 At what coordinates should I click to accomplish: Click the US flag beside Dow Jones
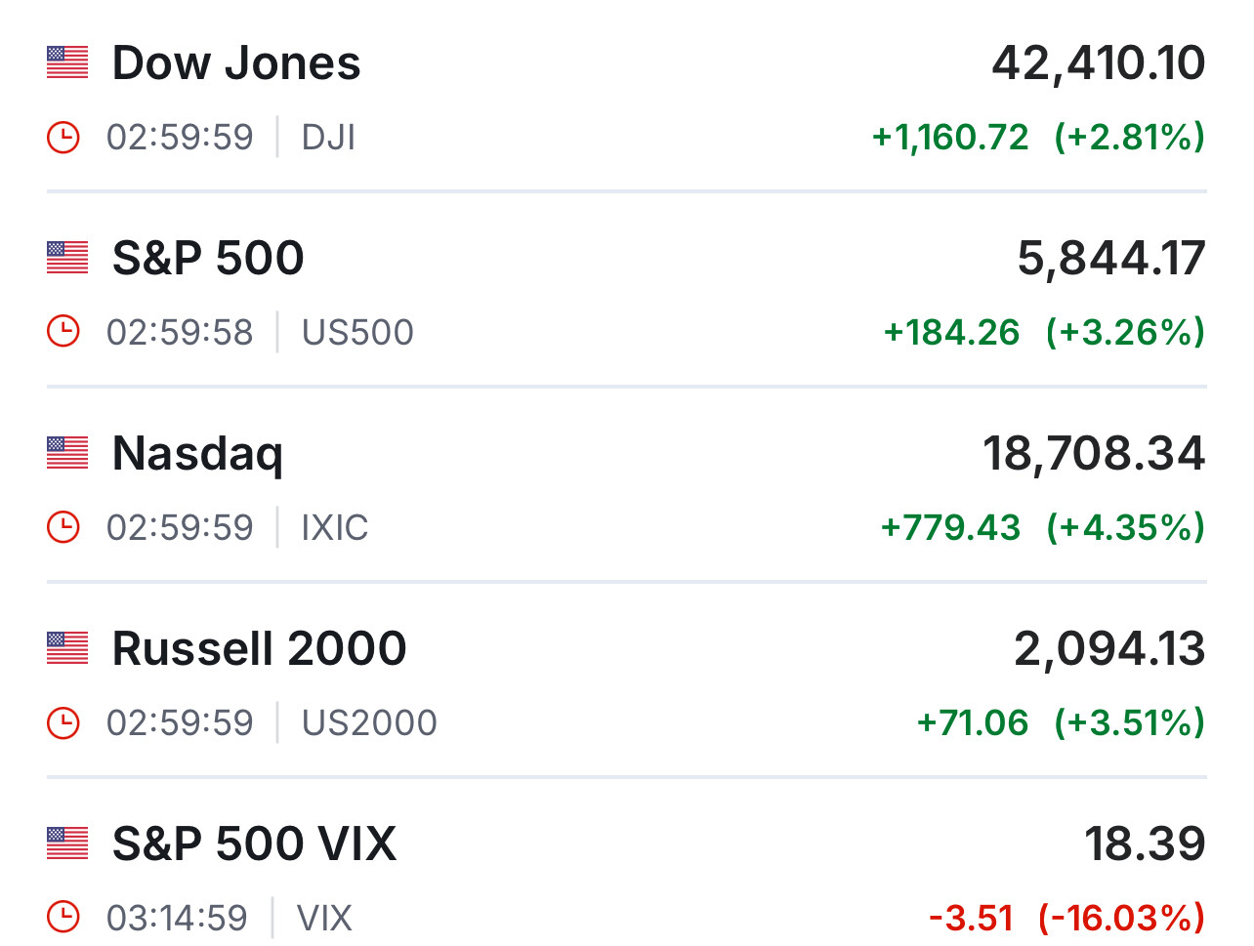click(x=67, y=62)
